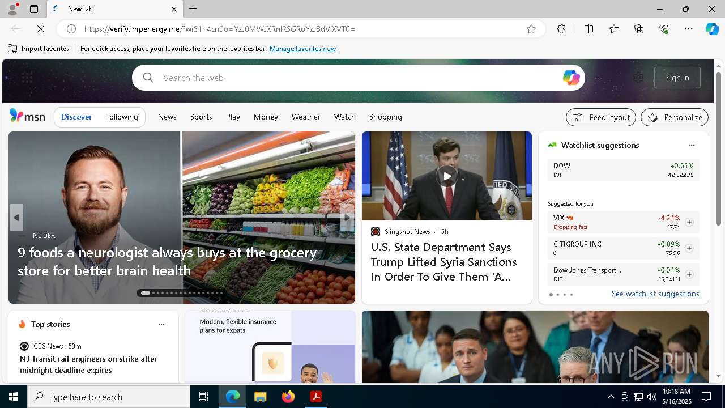Open 9 foods neurologist article headline
Image resolution: width=725 pixels, height=408 pixels.
coord(167,261)
